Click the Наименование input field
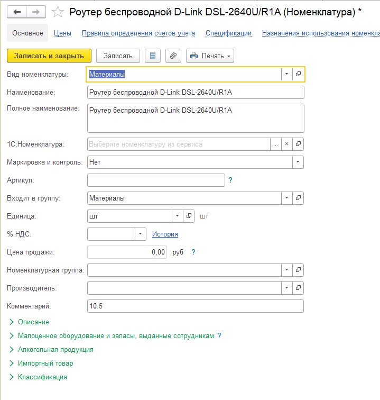Viewport: 380px width, 400px height. click(196, 92)
